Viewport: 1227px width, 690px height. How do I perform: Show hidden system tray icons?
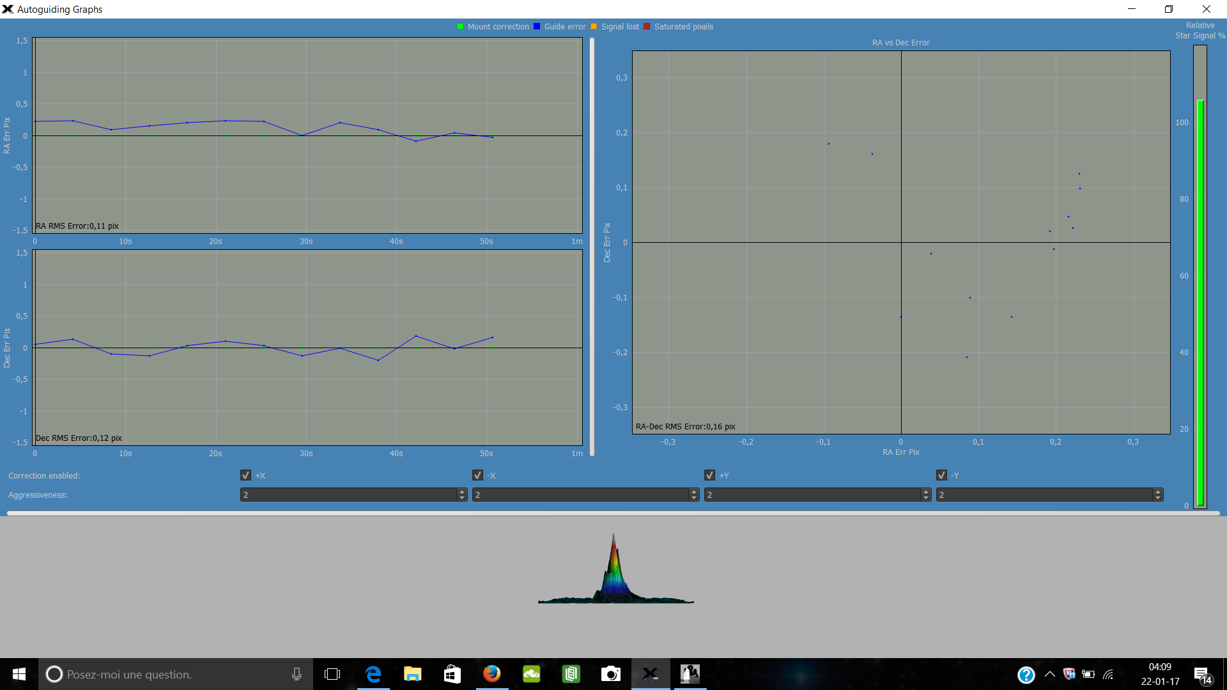pyautogui.click(x=1050, y=675)
